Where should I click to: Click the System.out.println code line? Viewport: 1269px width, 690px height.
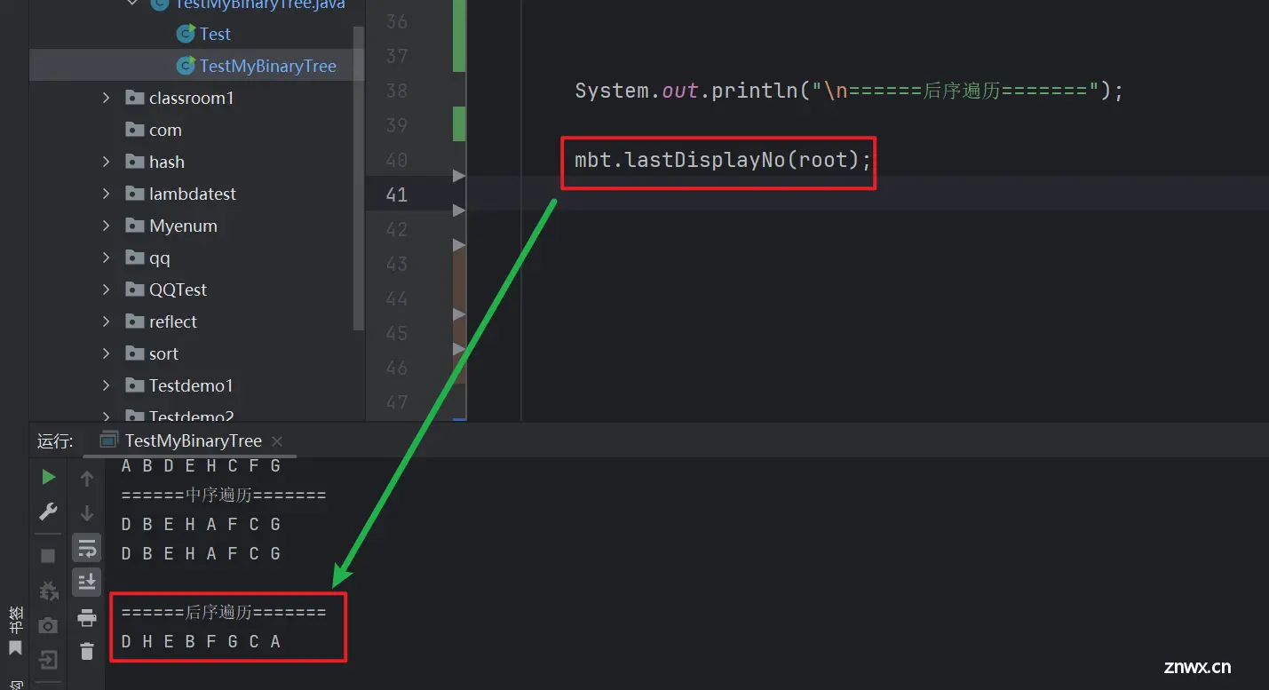pos(849,91)
